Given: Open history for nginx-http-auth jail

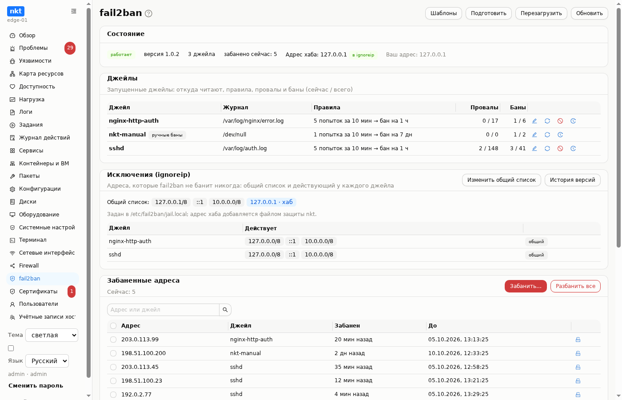Looking at the screenshot, I should 573,121.
